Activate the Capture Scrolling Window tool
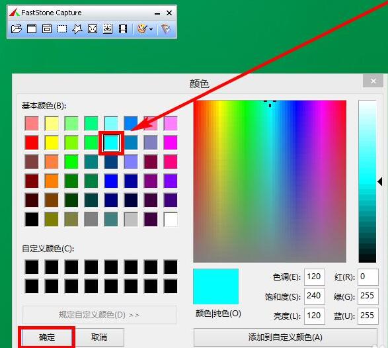Image resolution: width=388 pixels, height=348 pixels. tap(108, 29)
